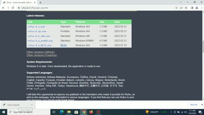
Task: Close the downloads bar
Action: tap(202, 105)
